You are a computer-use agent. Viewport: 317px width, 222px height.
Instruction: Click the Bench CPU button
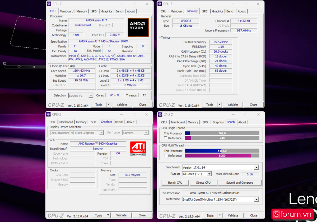[175, 183]
